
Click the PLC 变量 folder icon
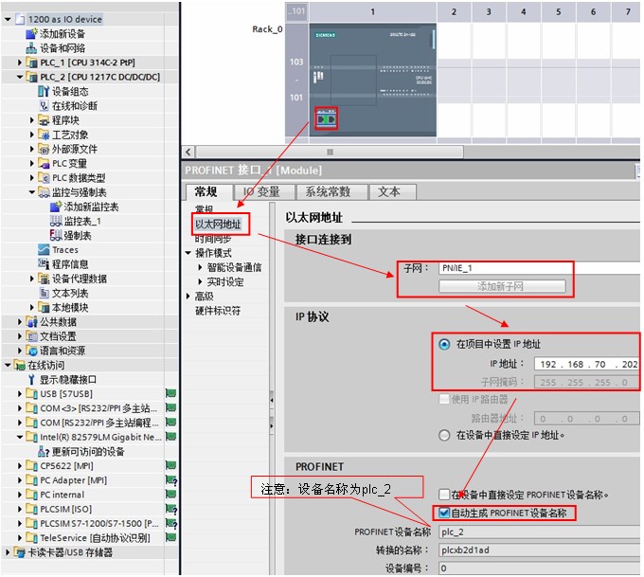[44, 163]
